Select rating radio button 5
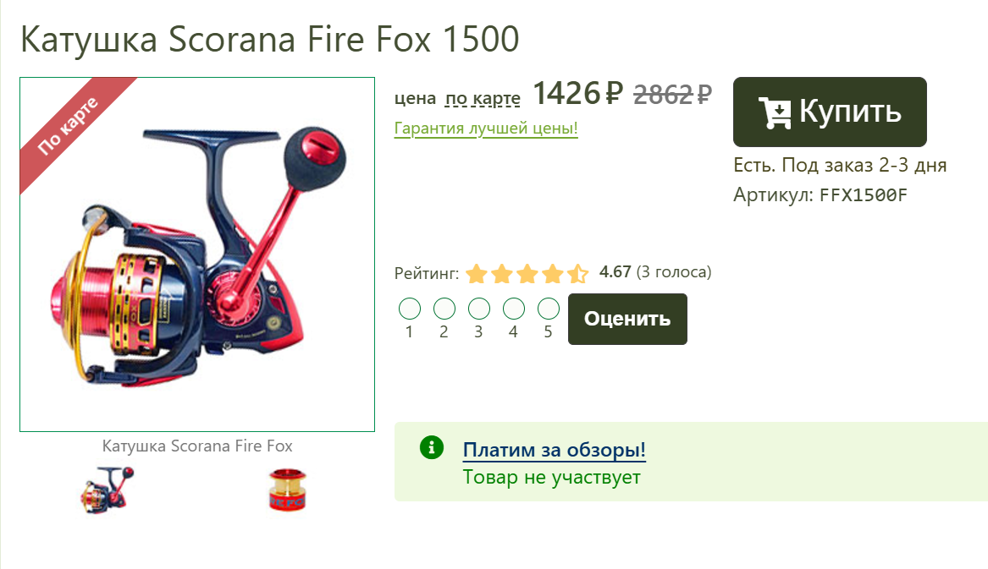Screen dimensions: 988x569 (x=549, y=309)
